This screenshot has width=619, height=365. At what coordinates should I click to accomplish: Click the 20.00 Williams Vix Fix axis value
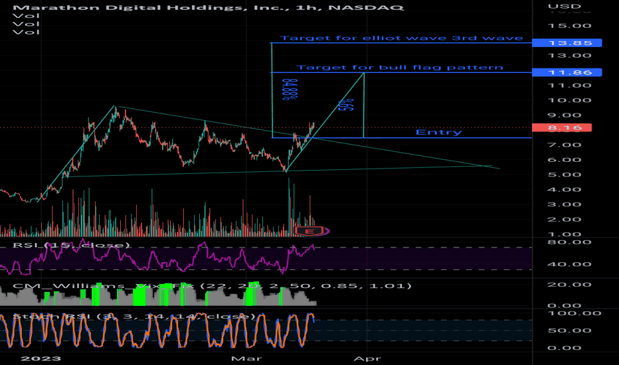click(x=569, y=285)
